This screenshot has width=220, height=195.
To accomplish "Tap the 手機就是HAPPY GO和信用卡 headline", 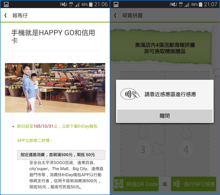I will pyautogui.click(x=53, y=37).
